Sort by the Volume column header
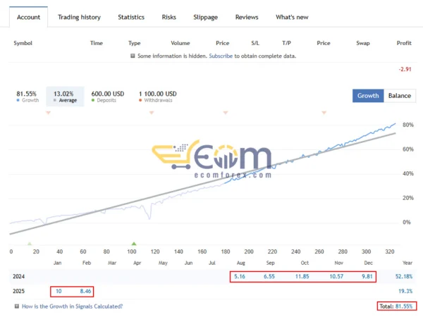The width and height of the screenshot is (423, 317). tap(180, 43)
